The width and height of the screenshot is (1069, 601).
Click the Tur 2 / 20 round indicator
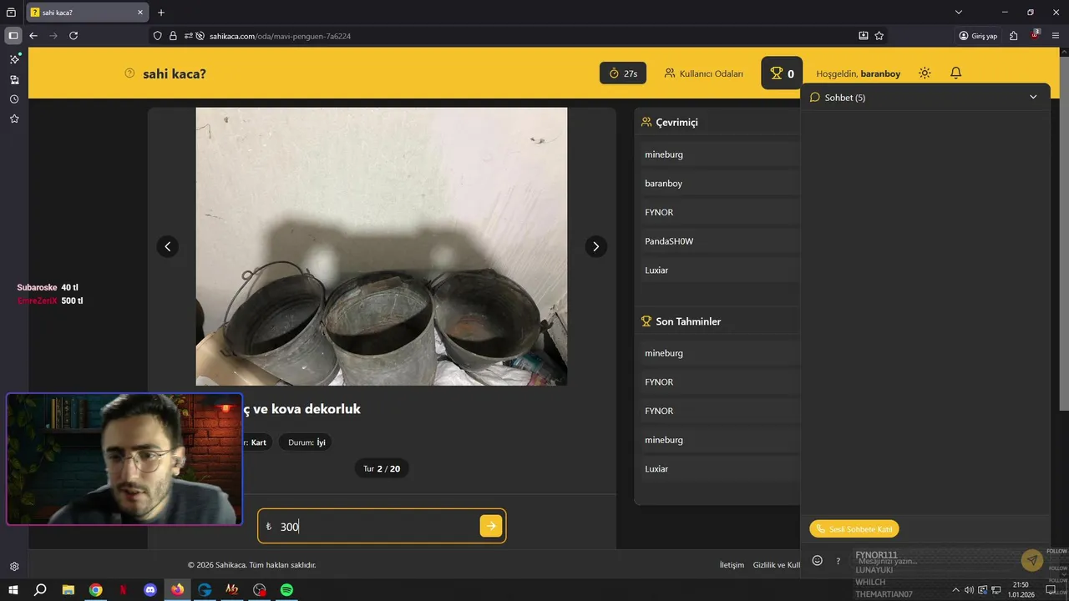pyautogui.click(x=382, y=468)
